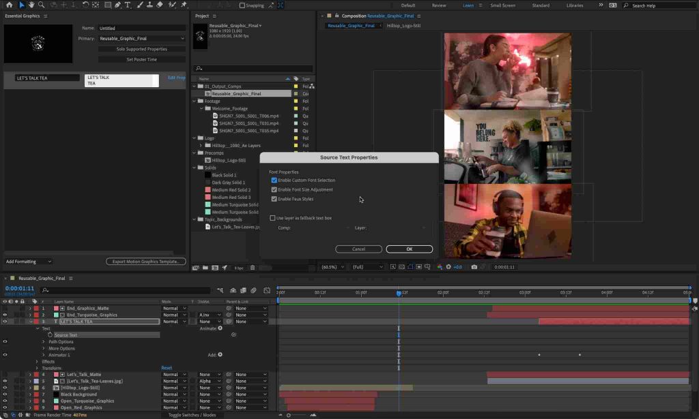The height and width of the screenshot is (419, 699).
Task: Select the Rotation tool
Action: [85, 5]
